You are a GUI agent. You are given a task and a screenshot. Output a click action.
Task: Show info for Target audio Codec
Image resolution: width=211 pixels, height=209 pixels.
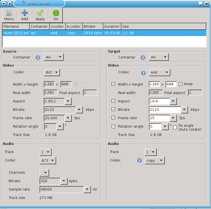140,160
